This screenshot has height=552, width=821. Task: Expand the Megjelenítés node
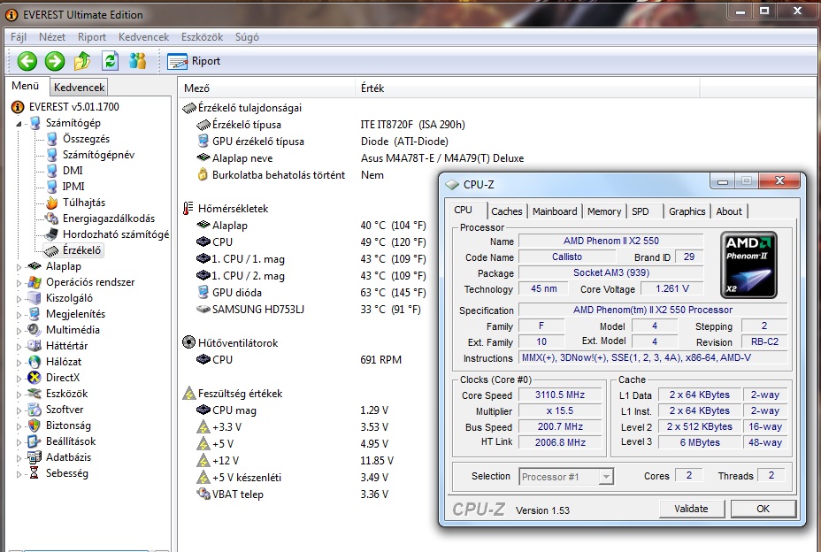point(19,315)
